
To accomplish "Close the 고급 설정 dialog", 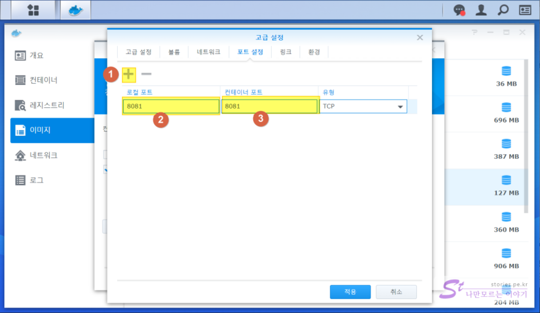I will [420, 38].
